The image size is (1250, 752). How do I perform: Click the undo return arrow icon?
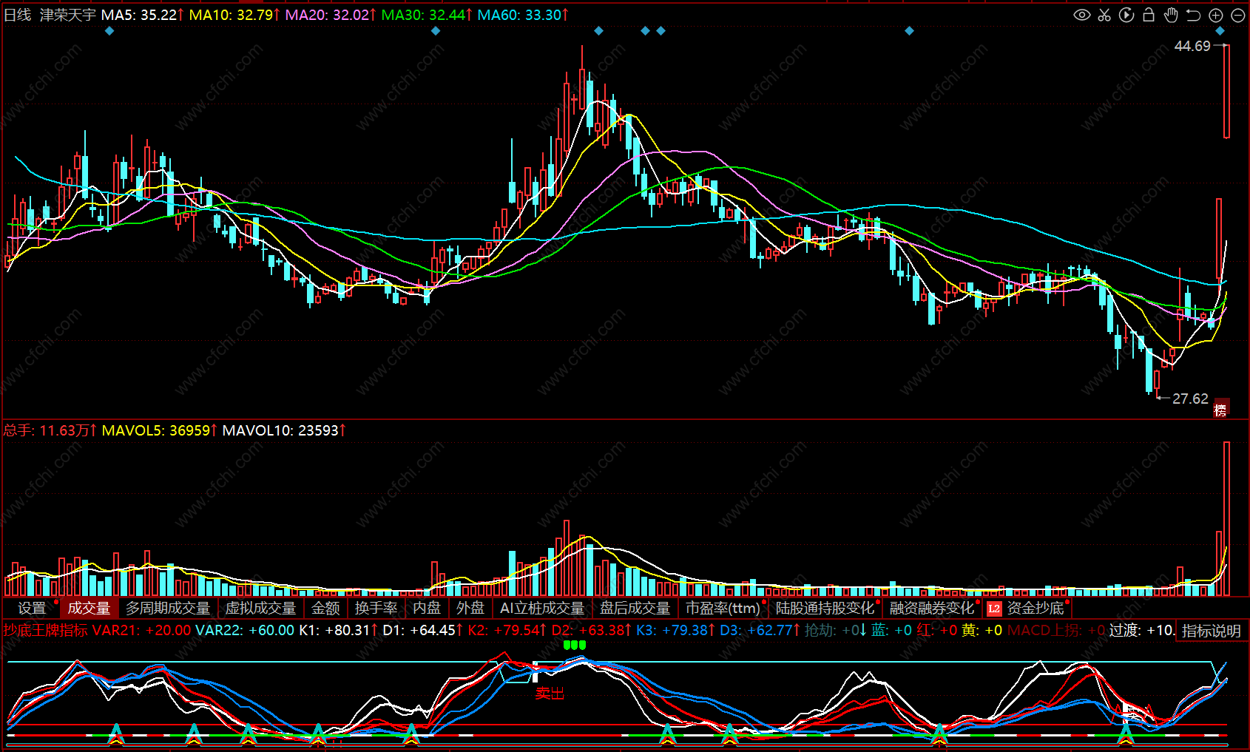(x=1193, y=15)
